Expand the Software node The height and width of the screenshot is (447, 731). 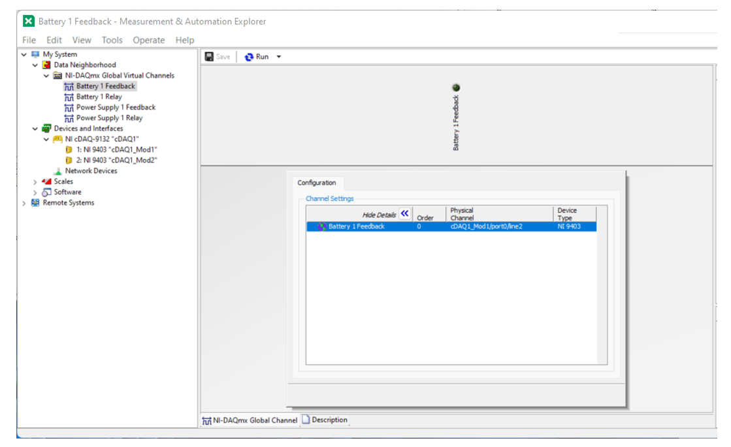click(35, 193)
